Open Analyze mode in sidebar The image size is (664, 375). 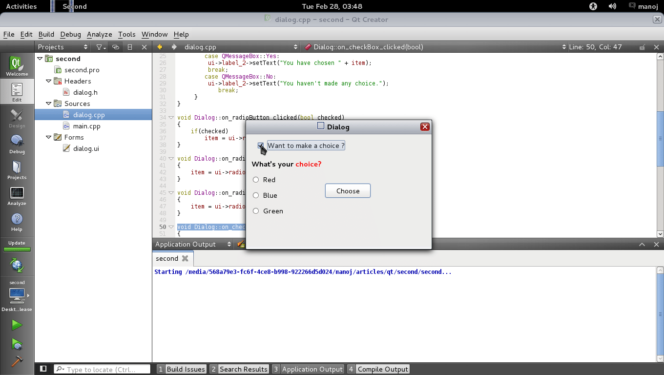(17, 195)
